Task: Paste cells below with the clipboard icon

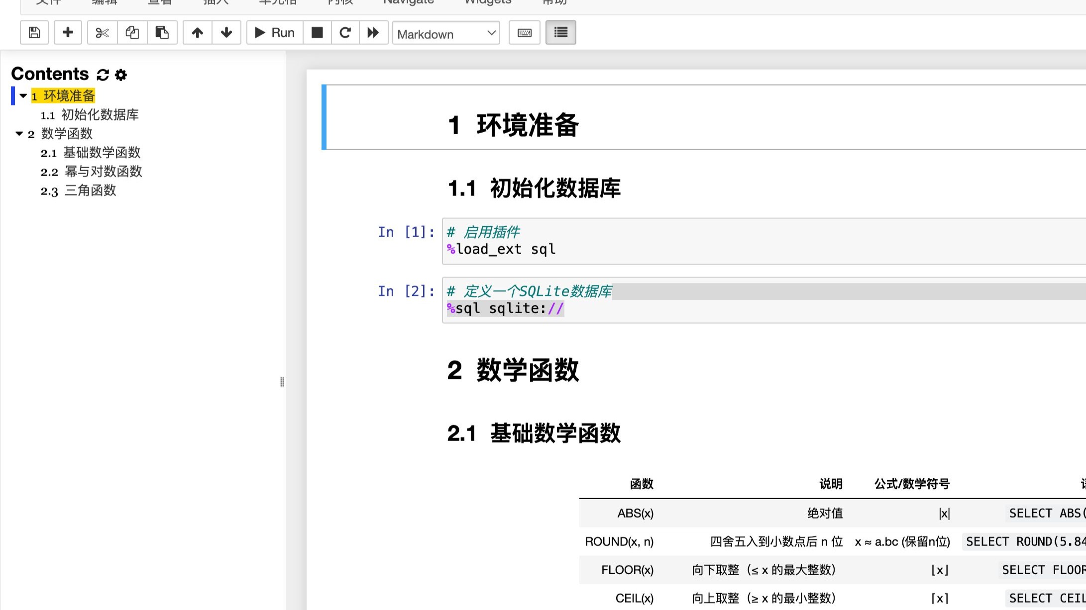Action: [x=162, y=33]
